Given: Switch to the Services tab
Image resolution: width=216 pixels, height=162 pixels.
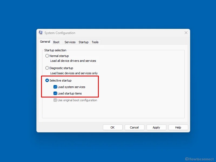Looking at the screenshot, I should 70,42.
